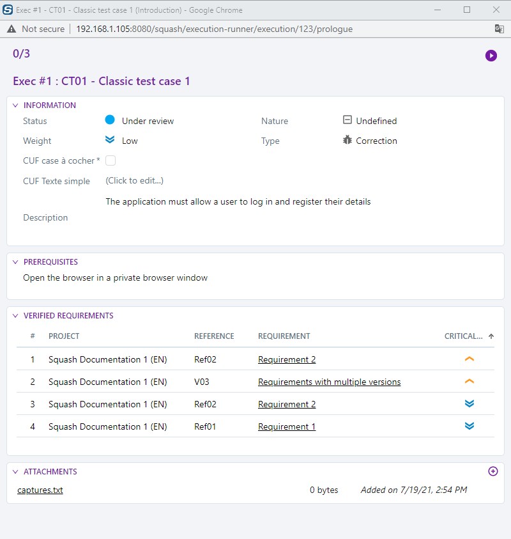Viewport: 511px width, 539px height.
Task: Collapse the Prerequisites section
Action: [x=15, y=262]
